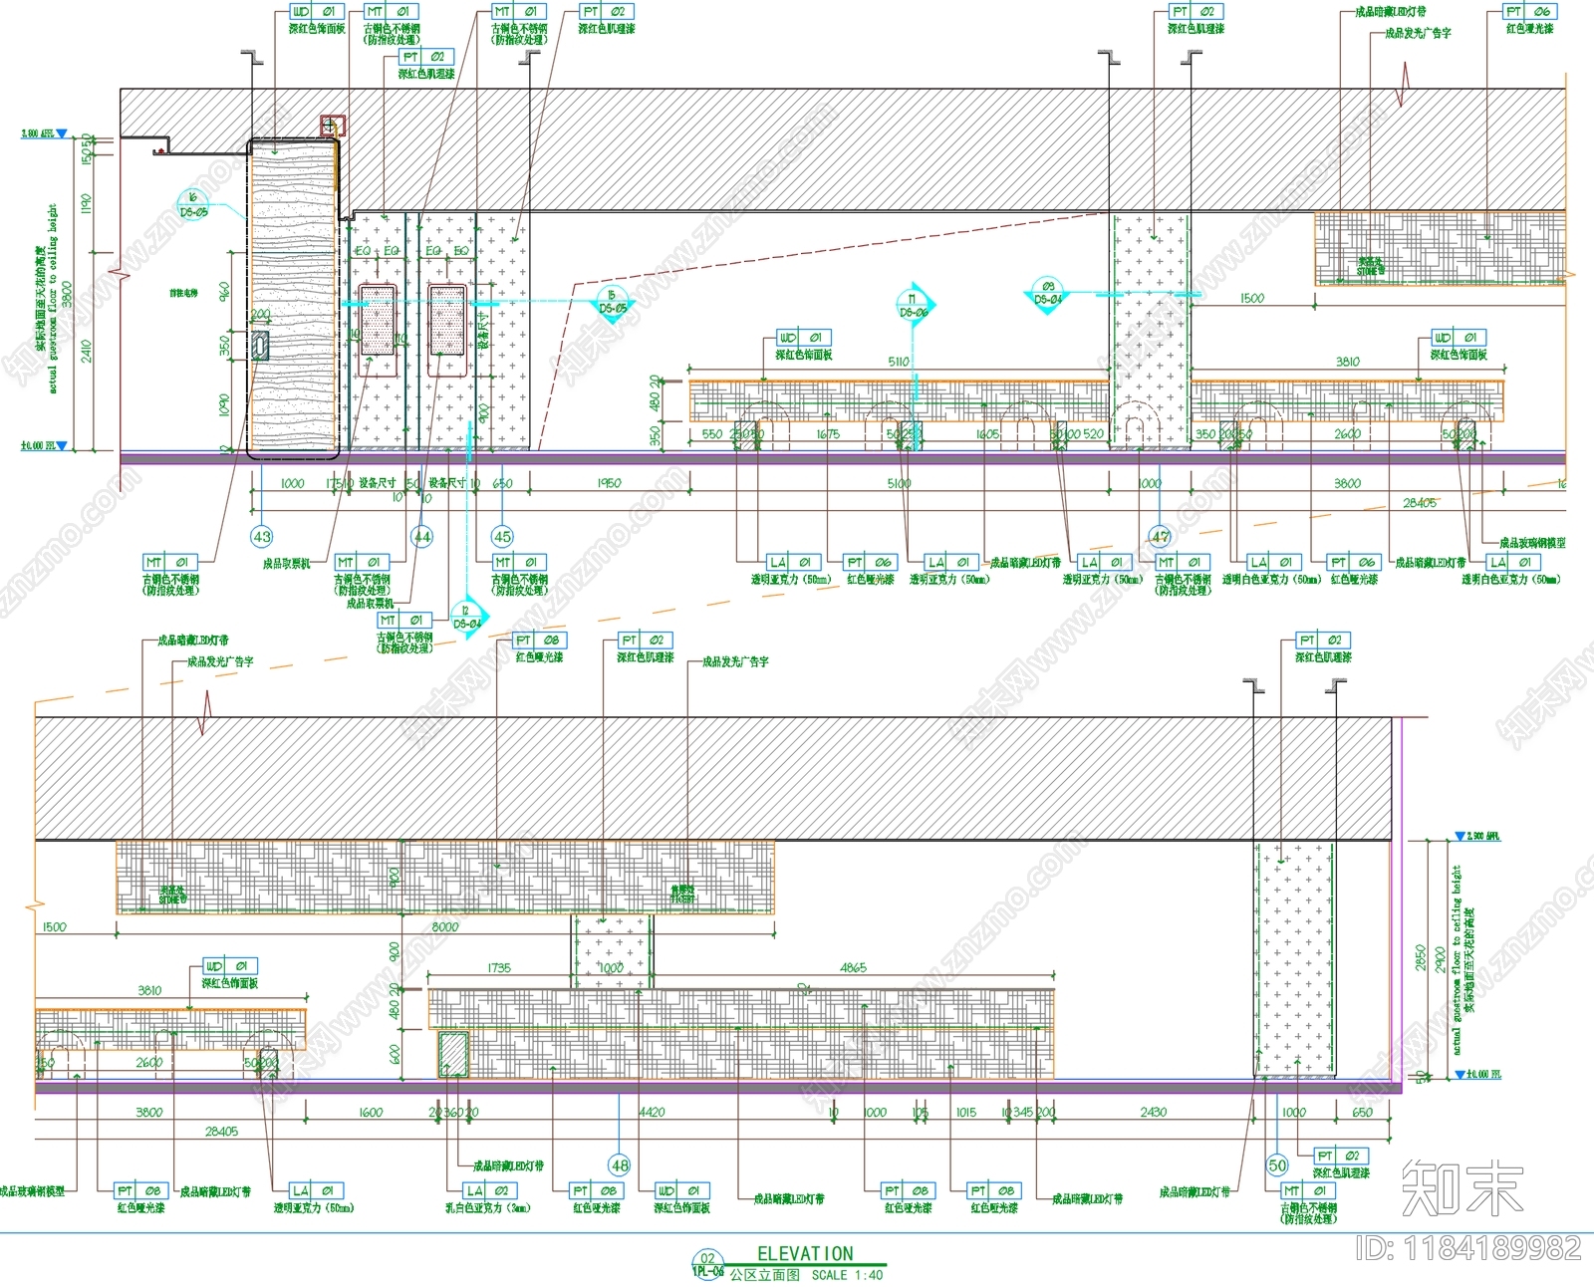Viewport: 1594px width, 1287px height.
Task: Select the 2850 vertical dimension text
Action: point(1421,958)
